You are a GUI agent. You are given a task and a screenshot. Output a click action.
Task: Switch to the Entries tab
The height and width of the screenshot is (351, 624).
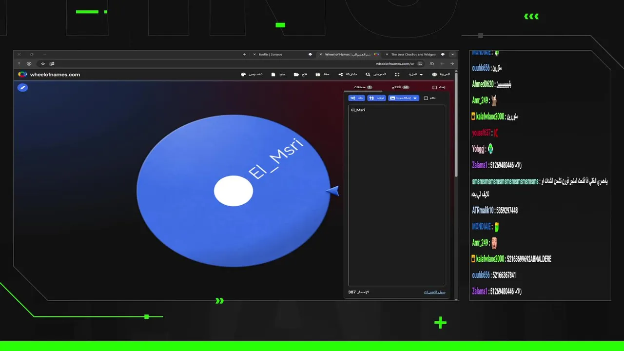tap(363, 87)
